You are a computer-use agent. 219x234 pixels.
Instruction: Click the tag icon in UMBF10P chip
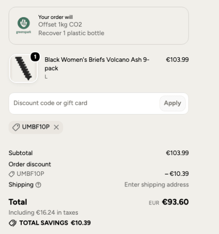[16, 127]
